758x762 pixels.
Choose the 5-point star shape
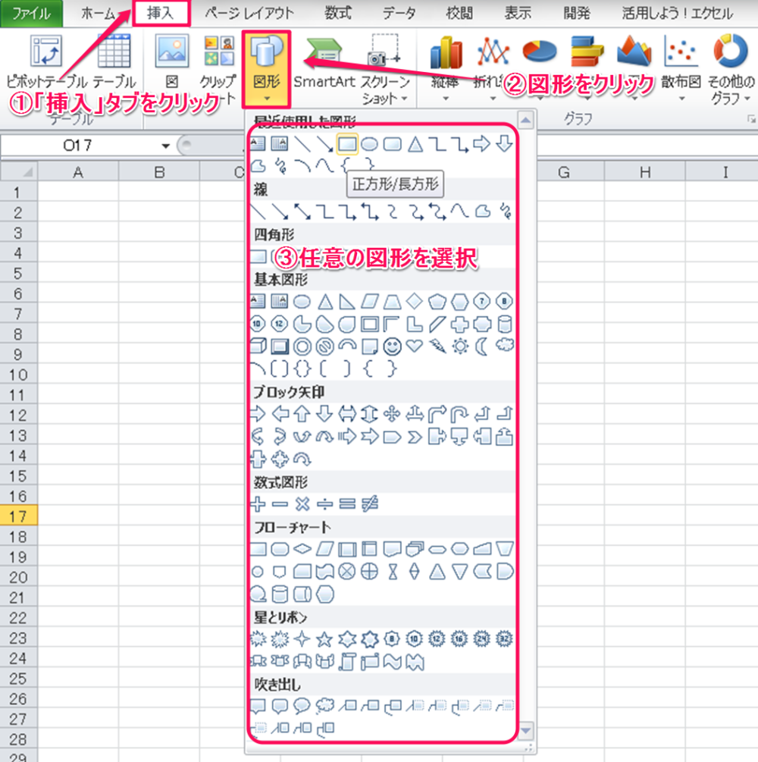324,638
